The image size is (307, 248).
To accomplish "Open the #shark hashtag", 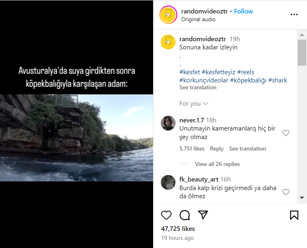I will coord(278,80).
